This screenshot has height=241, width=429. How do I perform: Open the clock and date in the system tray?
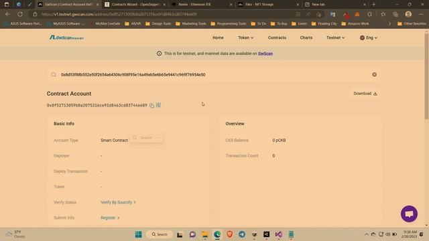point(410,234)
